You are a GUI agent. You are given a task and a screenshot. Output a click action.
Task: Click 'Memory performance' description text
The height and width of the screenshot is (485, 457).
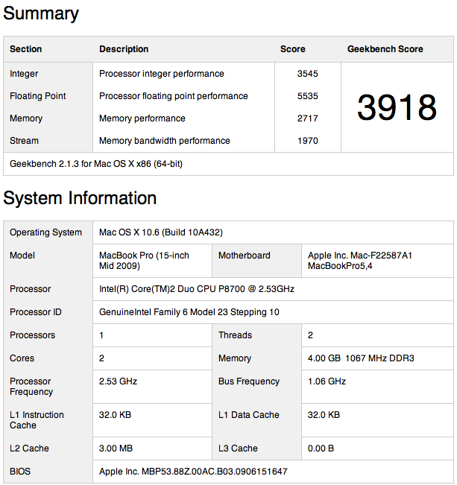(142, 118)
